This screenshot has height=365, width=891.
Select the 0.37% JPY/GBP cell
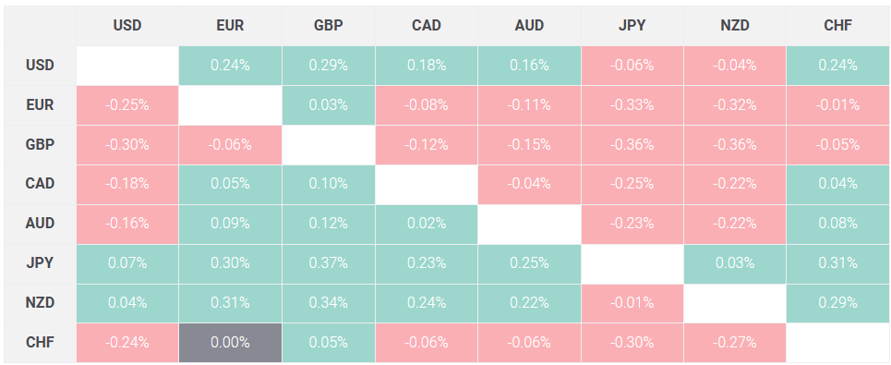(329, 263)
